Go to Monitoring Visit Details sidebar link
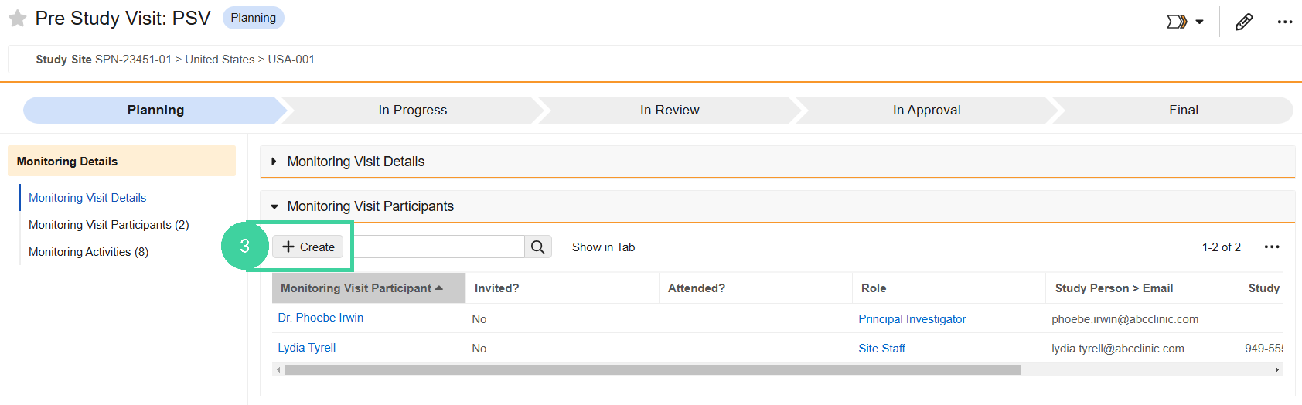Screen dimensions: 1302x405 (x=87, y=198)
